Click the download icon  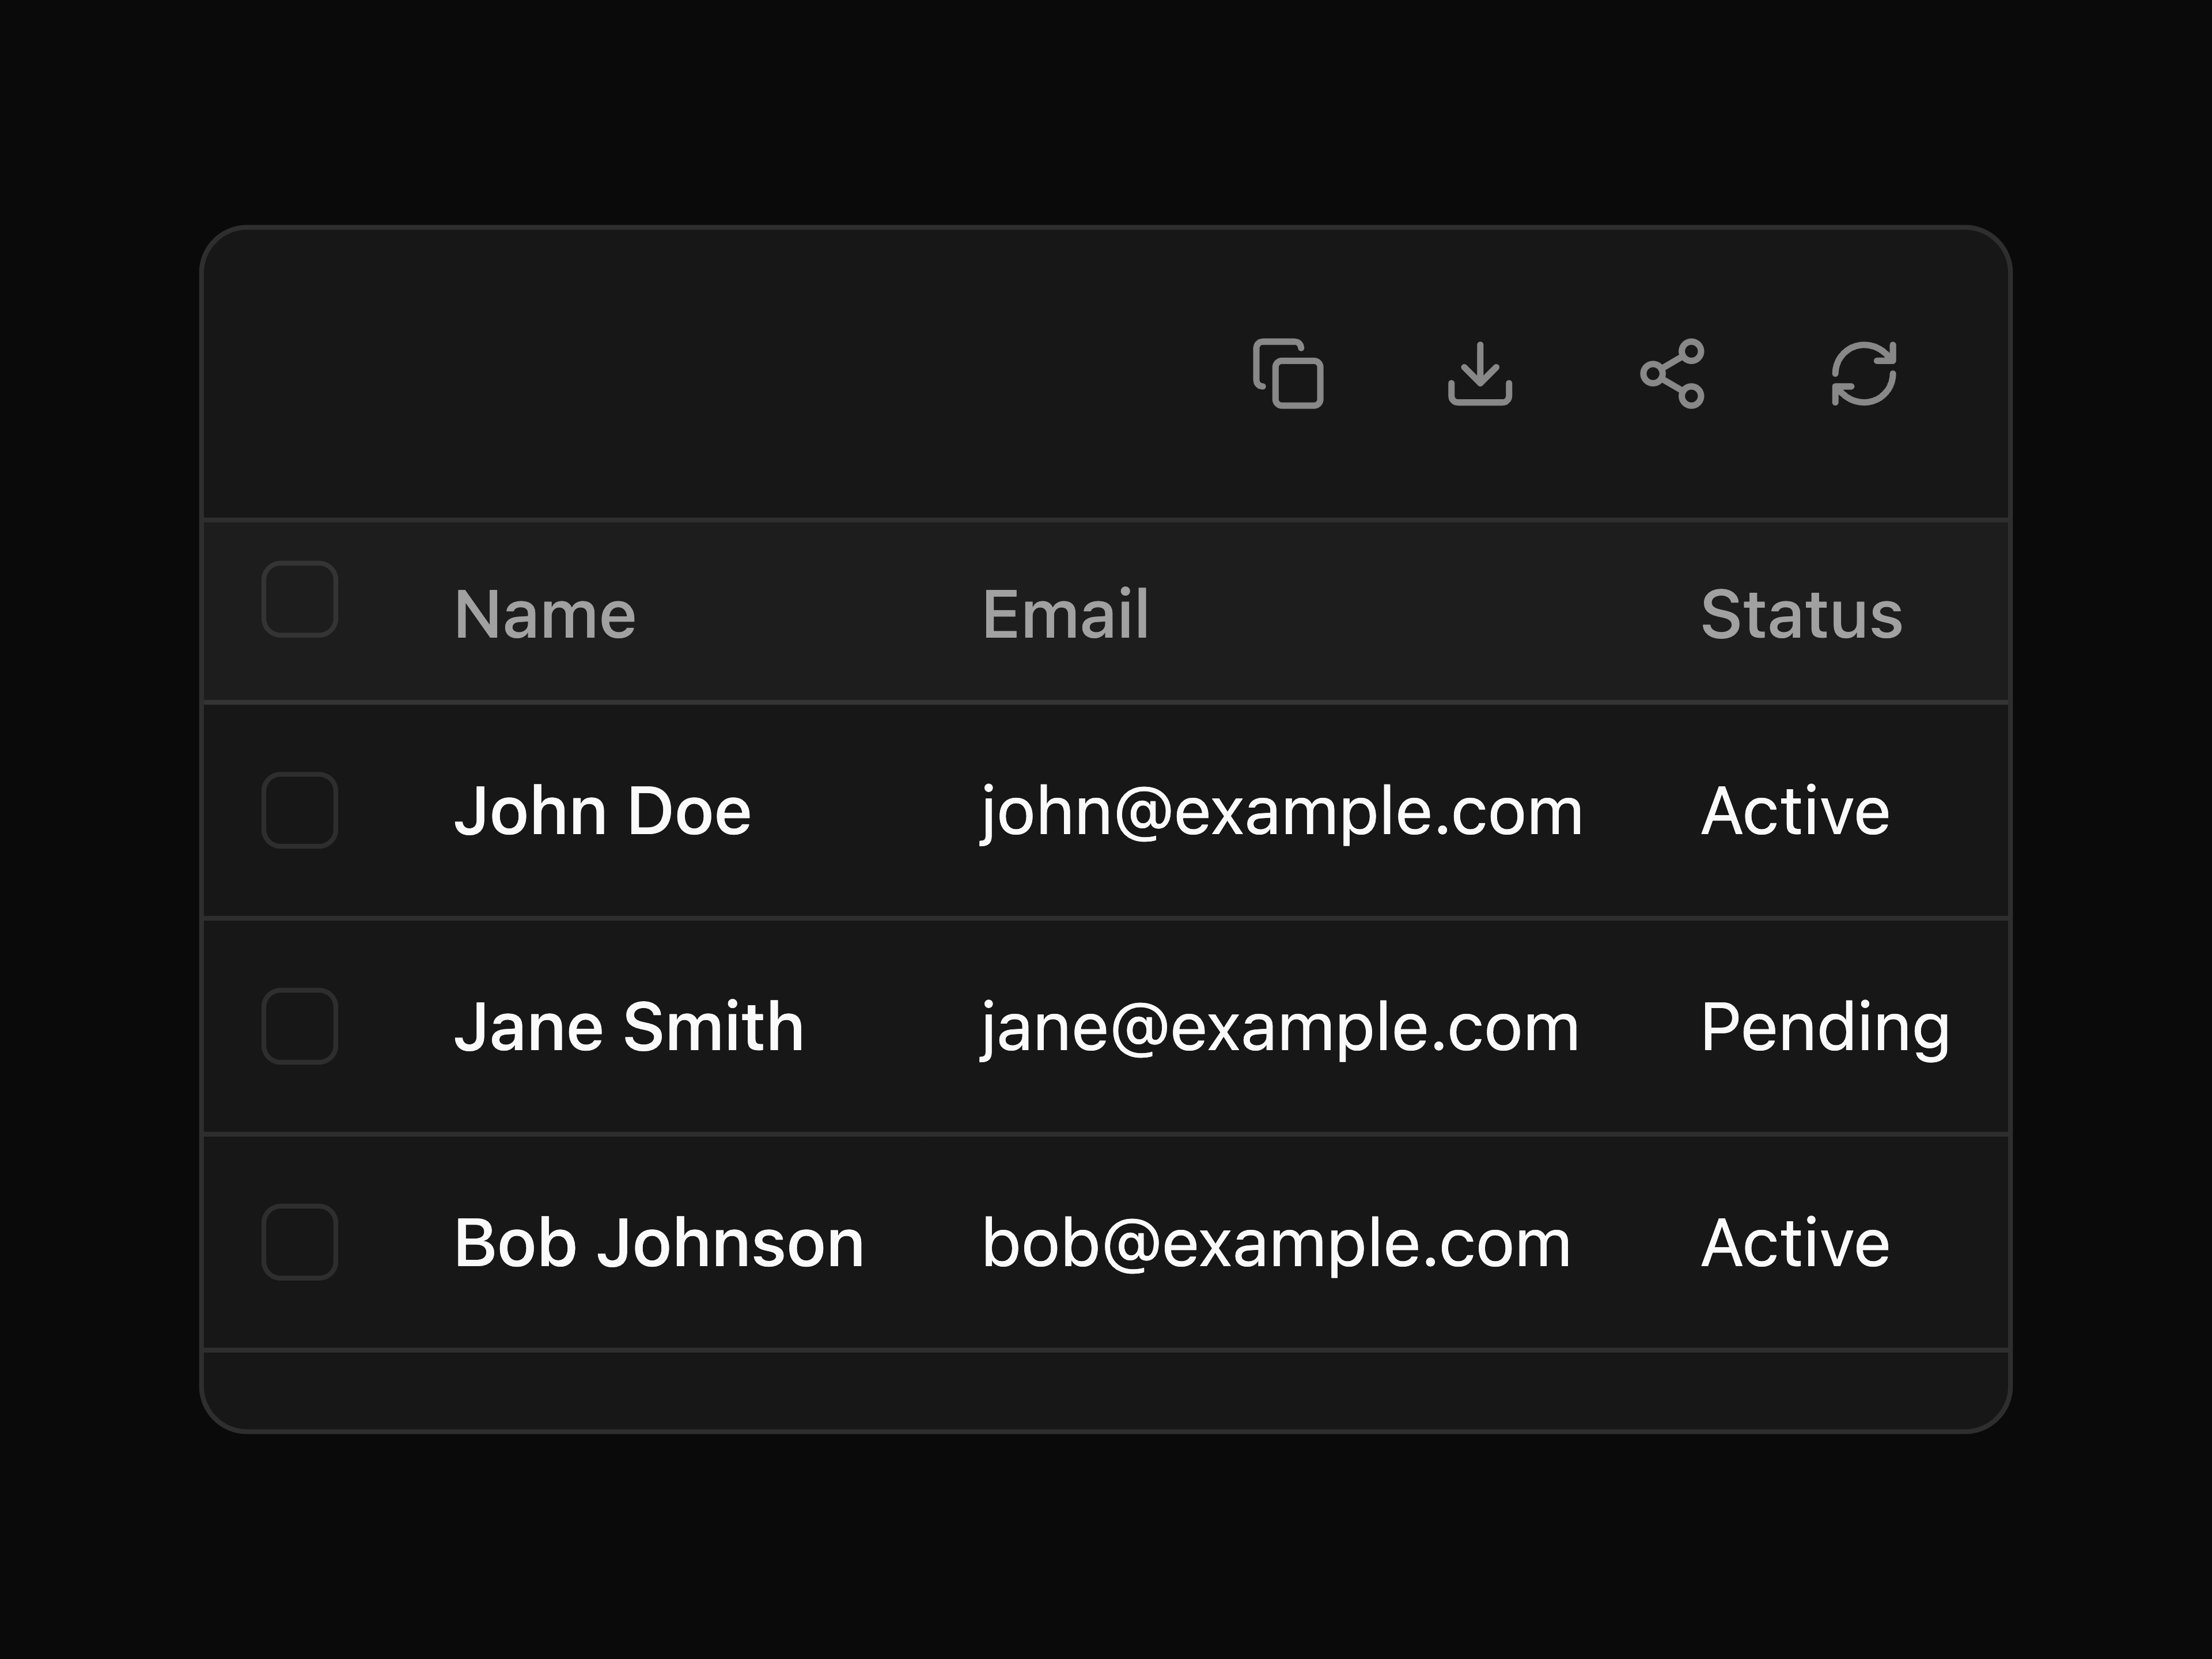click(x=1480, y=374)
